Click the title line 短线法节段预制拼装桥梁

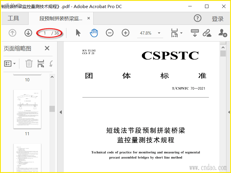146,130
